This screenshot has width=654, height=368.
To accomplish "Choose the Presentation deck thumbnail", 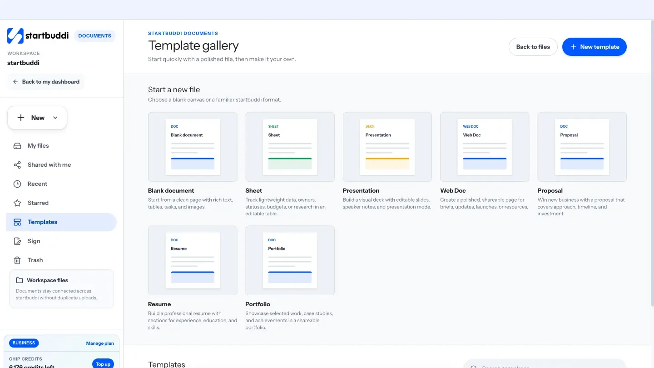I will (x=387, y=147).
